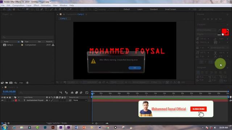
Task: Select the Puppet Pin tool
Action: pos(71,9)
